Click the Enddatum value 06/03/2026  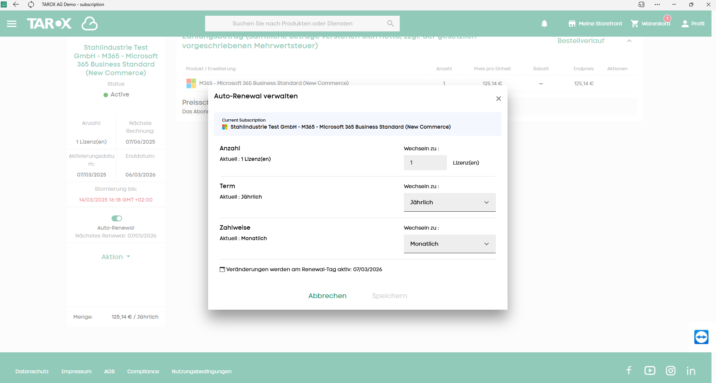(x=140, y=175)
